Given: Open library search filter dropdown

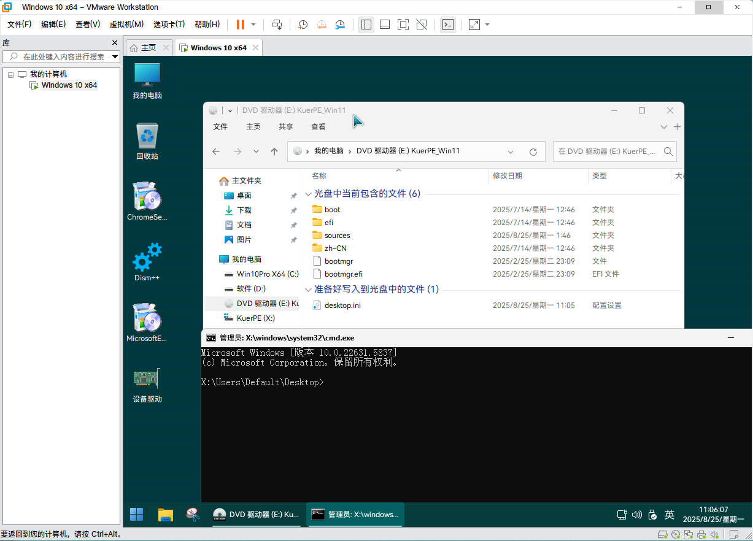Looking at the screenshot, I should (115, 56).
